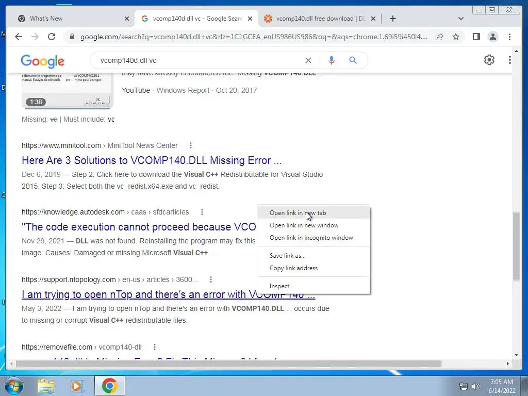This screenshot has width=528, height=396.
Task: Click the https://www.minitool.com URL text
Action: (61, 145)
